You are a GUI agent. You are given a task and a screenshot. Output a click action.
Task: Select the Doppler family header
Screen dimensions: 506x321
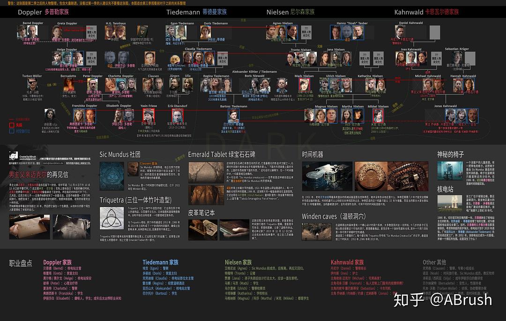click(43, 12)
